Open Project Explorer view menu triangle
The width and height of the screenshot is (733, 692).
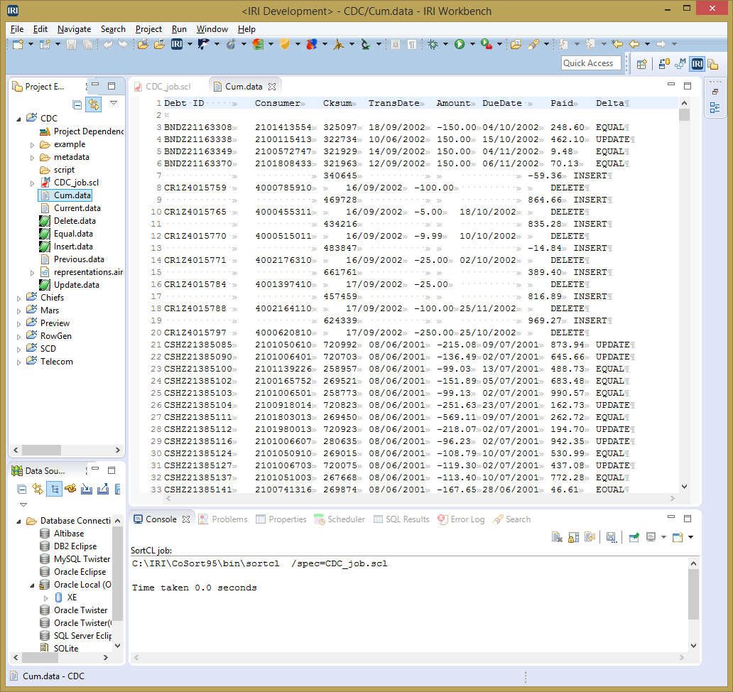coord(114,103)
